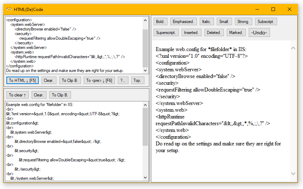Click "Do read up on the settings" line in input box
303x189 pixels.
[x=65, y=71]
